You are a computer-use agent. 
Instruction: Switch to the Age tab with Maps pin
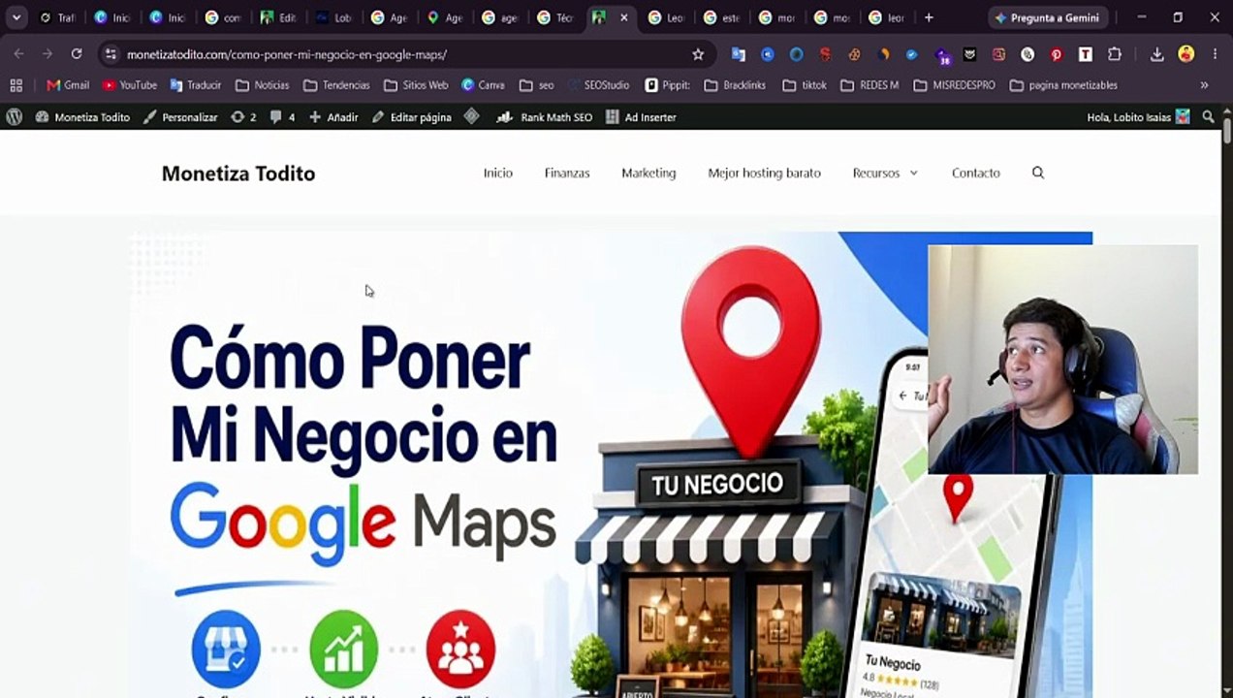click(x=444, y=17)
